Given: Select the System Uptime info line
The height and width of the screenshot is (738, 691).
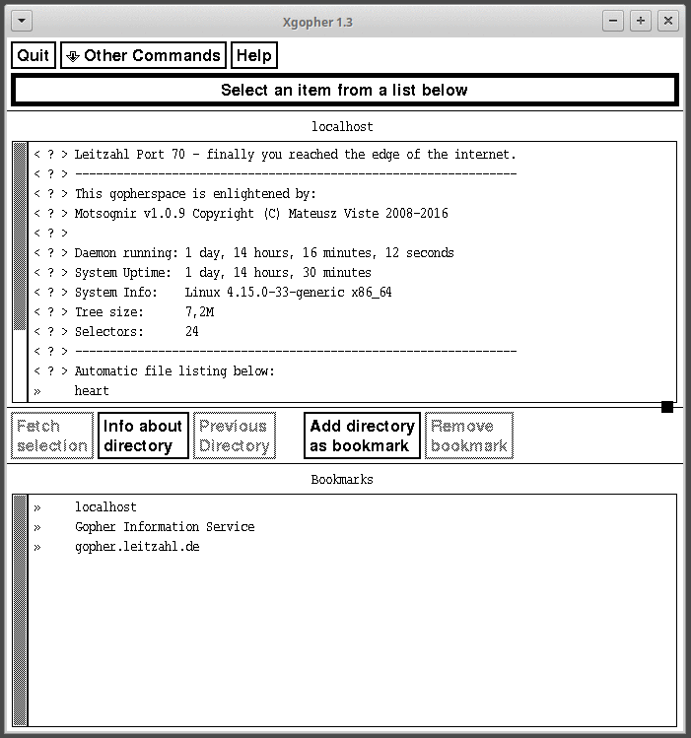Looking at the screenshot, I should click(x=223, y=273).
